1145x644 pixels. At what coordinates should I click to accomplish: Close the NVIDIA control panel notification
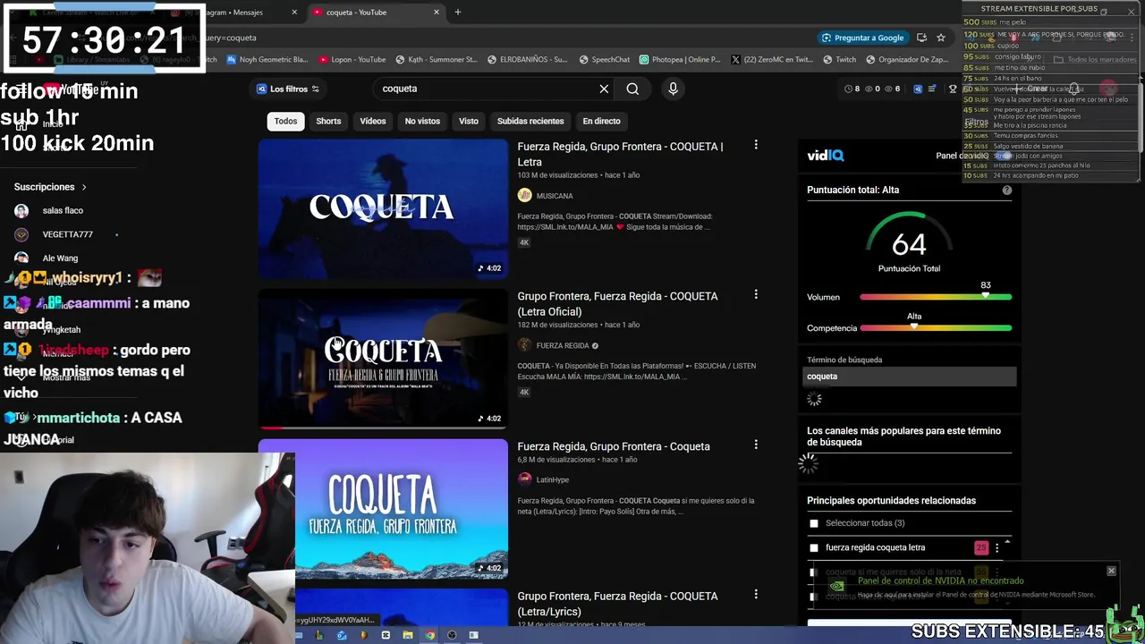click(x=1111, y=571)
